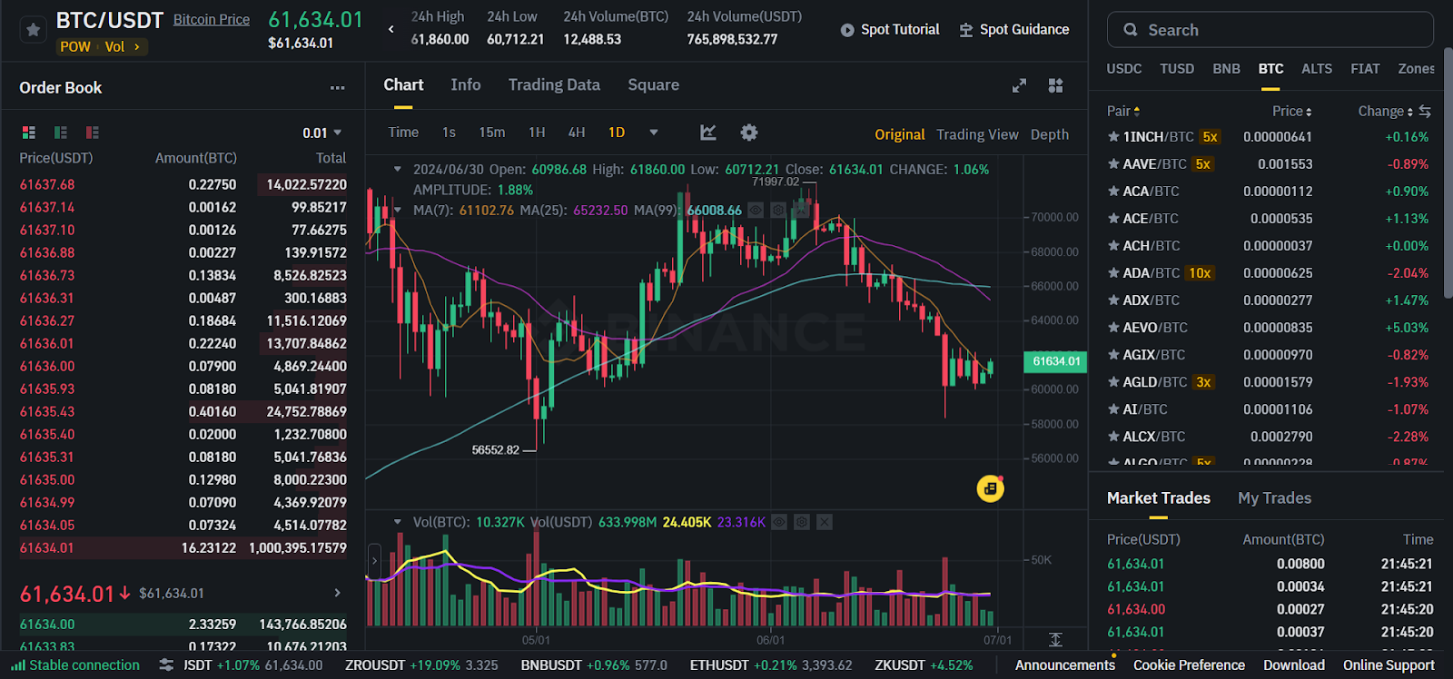Open the Bitcoin Price link
This screenshot has height=679, width=1453.
(212, 19)
